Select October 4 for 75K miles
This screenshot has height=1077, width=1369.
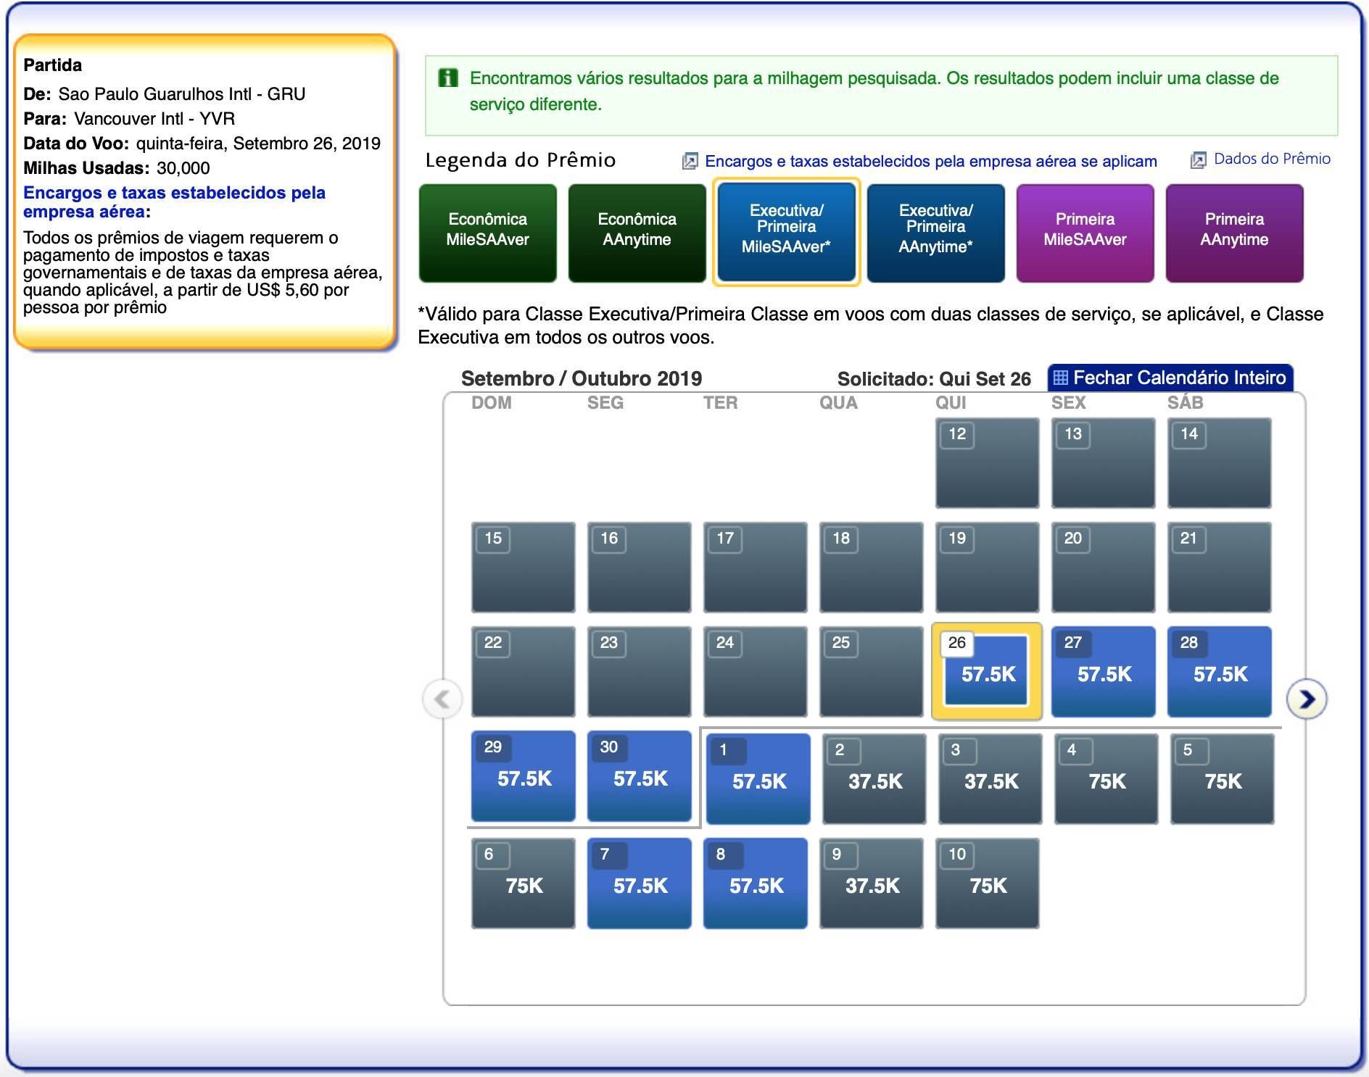coord(1106,779)
